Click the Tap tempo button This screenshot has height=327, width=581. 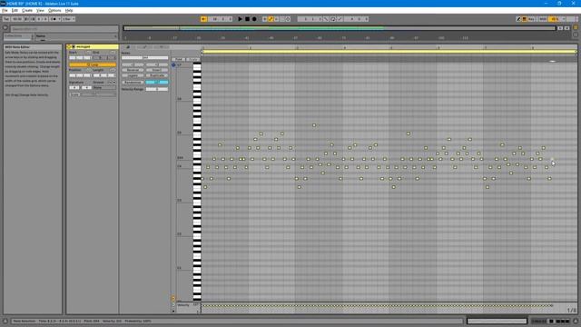(x=6, y=19)
